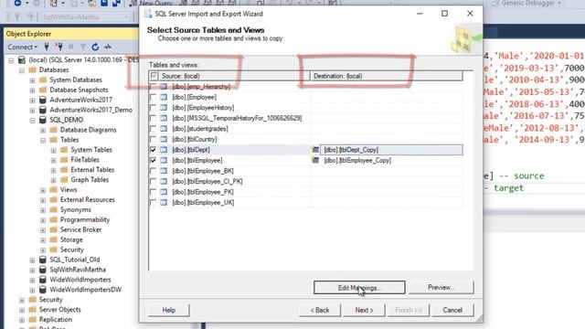The height and width of the screenshot is (329, 585).
Task: Open the Connect dropdown in Object Explorer
Action: (23, 47)
